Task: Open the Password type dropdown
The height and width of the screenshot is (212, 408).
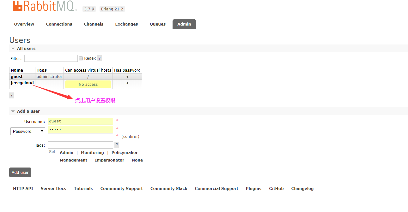Action: 28,131
